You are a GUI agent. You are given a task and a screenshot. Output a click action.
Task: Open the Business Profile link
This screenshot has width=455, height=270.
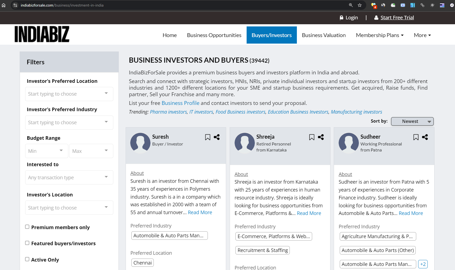coord(181,103)
